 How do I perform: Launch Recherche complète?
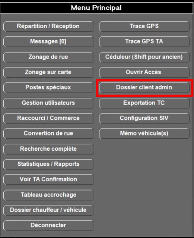[x=48, y=149]
